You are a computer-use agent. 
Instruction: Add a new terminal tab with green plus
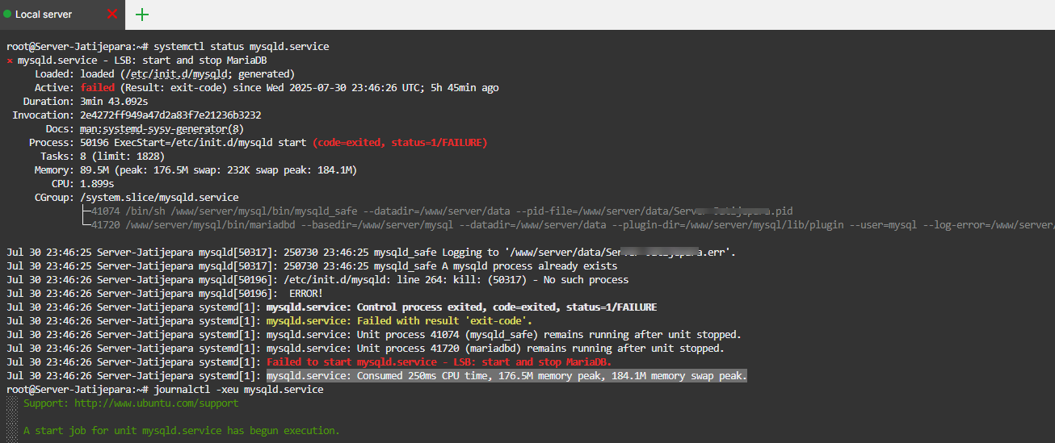pos(142,15)
